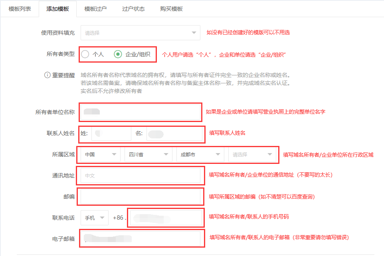The height and width of the screenshot is (256, 384).
Task: Open the 四川省 province dropdown
Action: [148, 155]
